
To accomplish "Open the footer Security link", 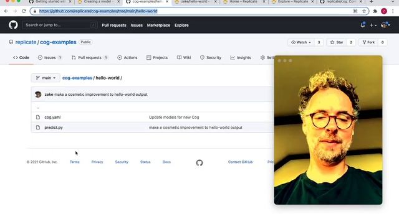I will pos(122,162).
